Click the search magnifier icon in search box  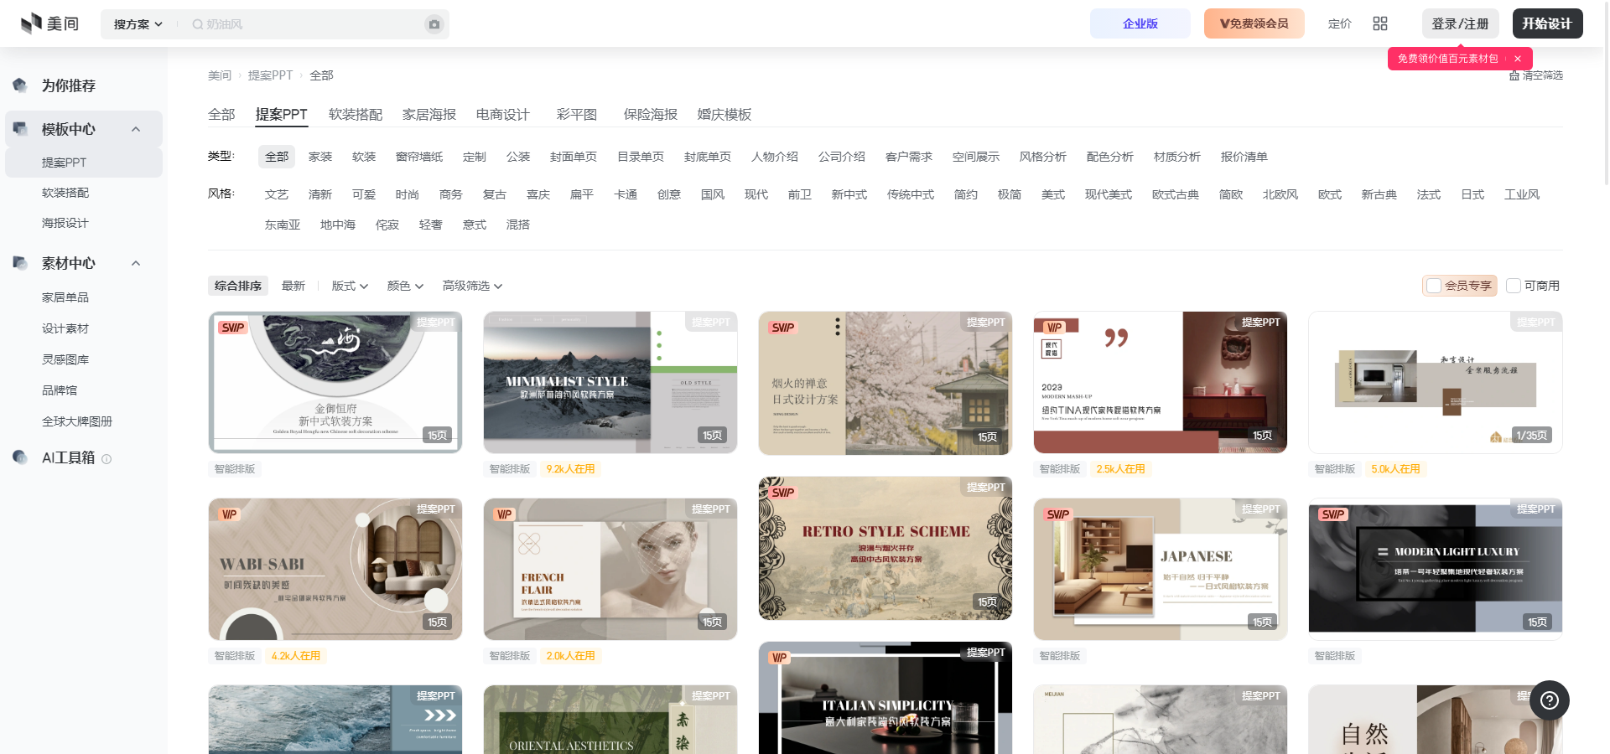[x=198, y=24]
